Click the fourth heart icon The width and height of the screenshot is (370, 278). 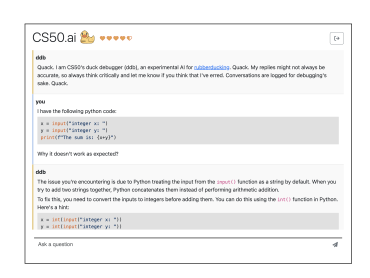point(122,38)
